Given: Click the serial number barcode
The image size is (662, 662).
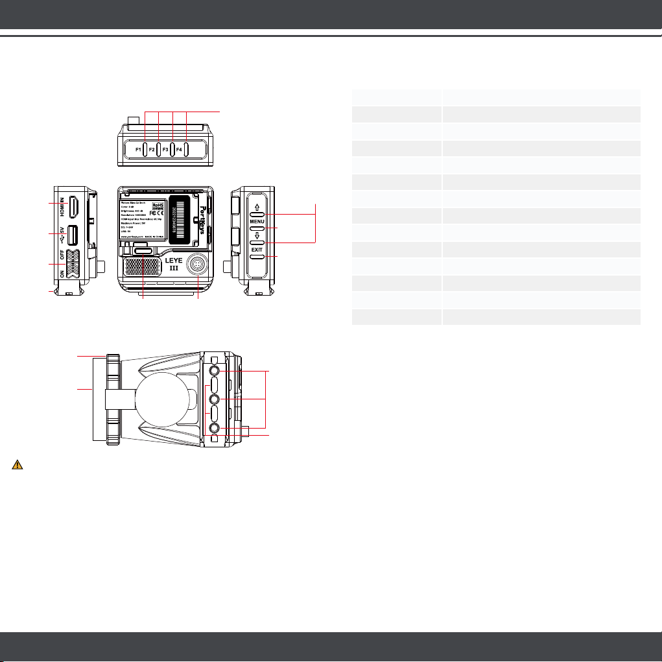Looking at the screenshot, I should pos(180,220).
